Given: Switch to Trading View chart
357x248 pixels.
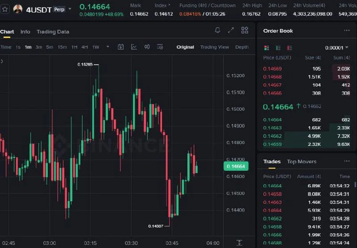Looking at the screenshot, I should (215, 47).
